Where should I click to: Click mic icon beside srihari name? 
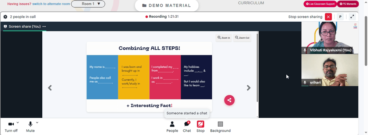(x=305, y=82)
